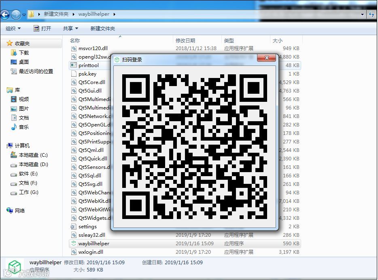Viewport: 378px width, 280px height.
Task: Expand the arrow after 新建文件夹 breadcrumb
Action: pos(73,15)
